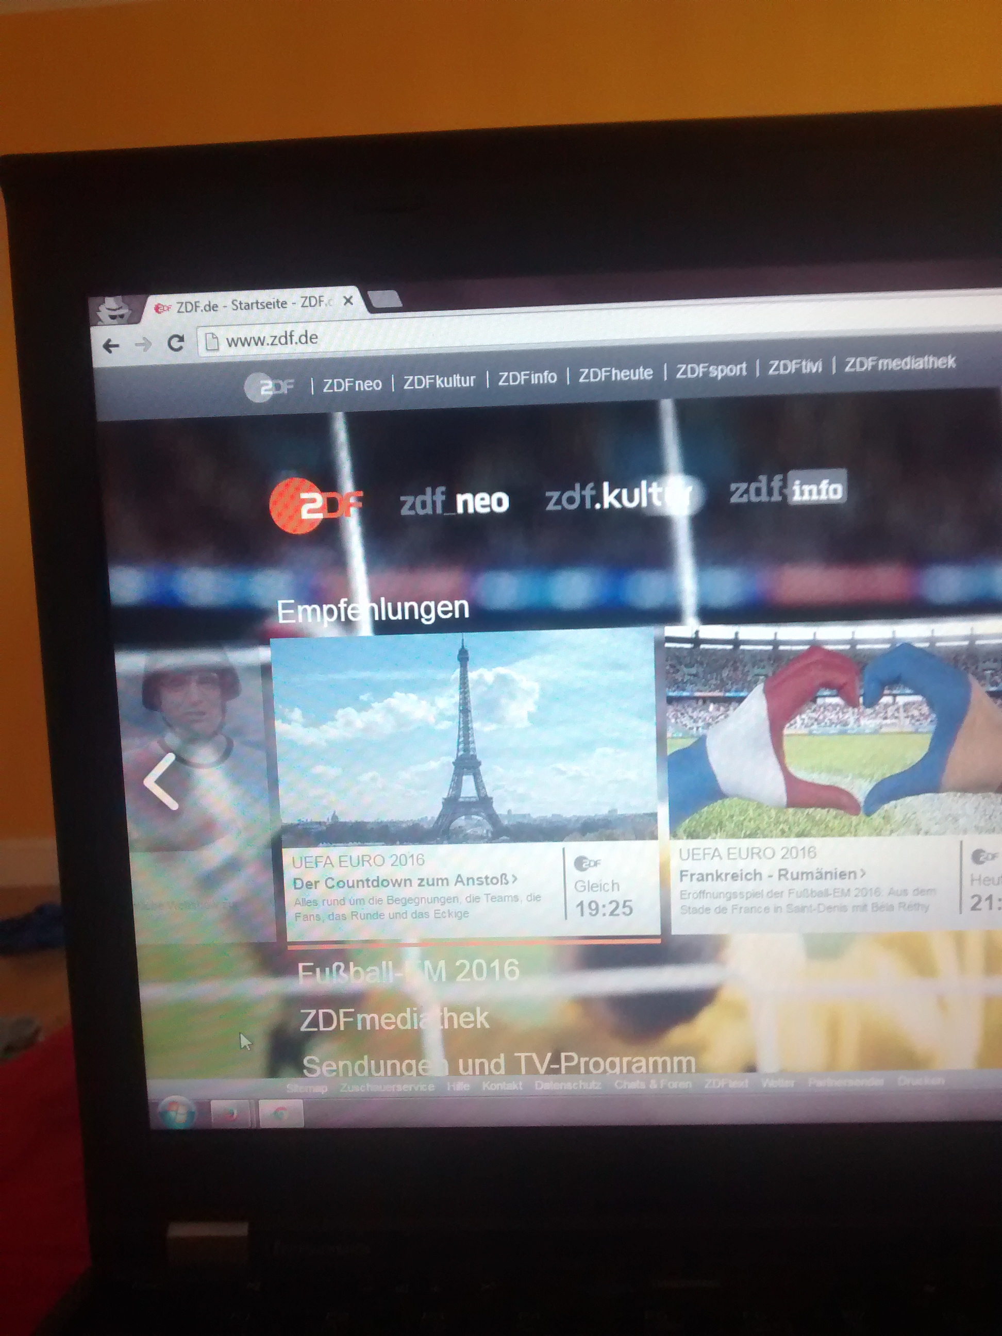Click ZDF logo in Countdown card

(x=588, y=862)
